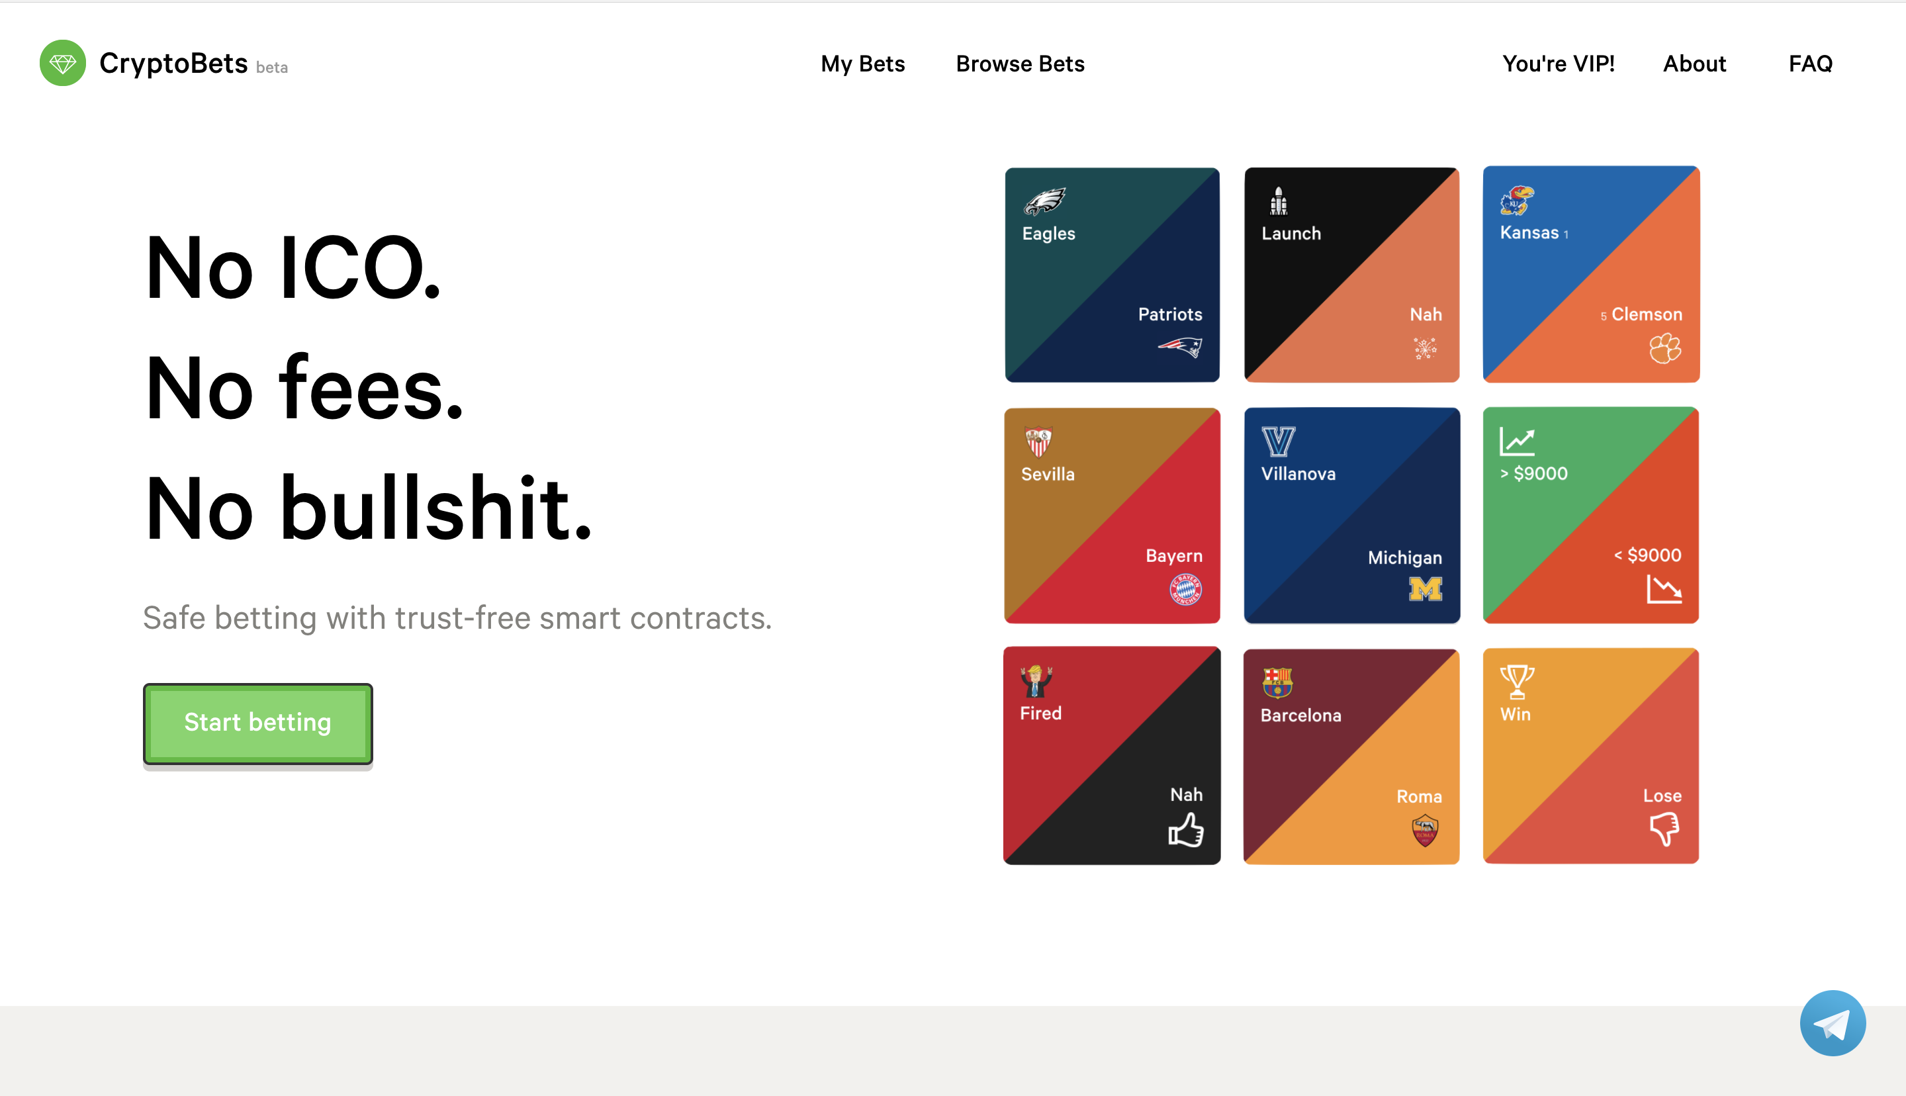The height and width of the screenshot is (1096, 1906).
Task: Open the Barcelona vs Roma bet card
Action: click(x=1351, y=756)
